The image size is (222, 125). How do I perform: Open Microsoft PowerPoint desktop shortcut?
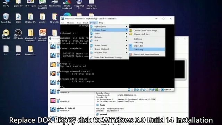pyautogui.click(x=42, y=35)
